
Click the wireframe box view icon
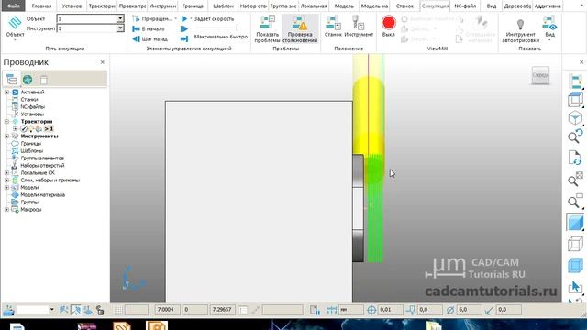coord(575,100)
